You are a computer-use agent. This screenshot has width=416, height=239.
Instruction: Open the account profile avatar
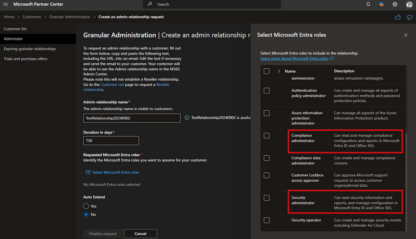coord(409,5)
